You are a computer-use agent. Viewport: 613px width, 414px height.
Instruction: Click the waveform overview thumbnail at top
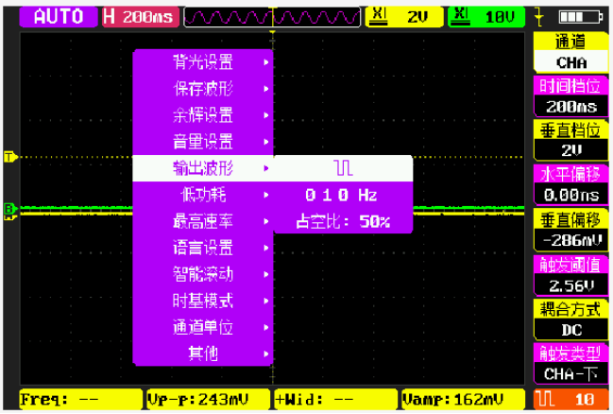tap(272, 17)
